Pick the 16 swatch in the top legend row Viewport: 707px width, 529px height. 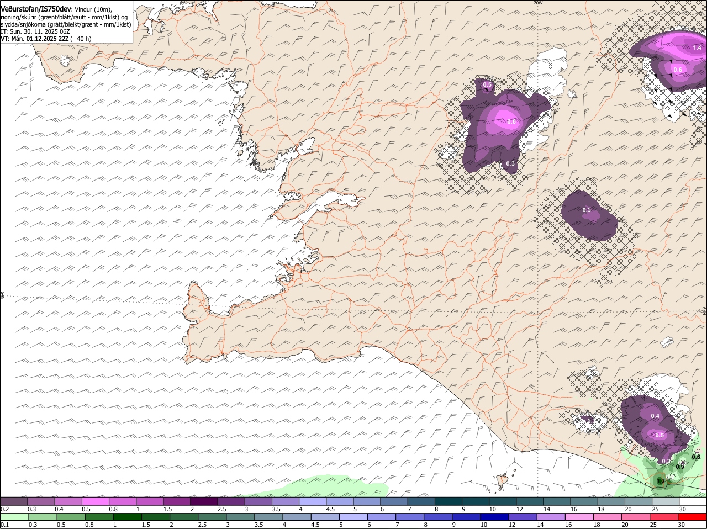coord(584,501)
